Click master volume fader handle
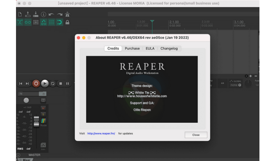268x161 pixels. coord(36,121)
